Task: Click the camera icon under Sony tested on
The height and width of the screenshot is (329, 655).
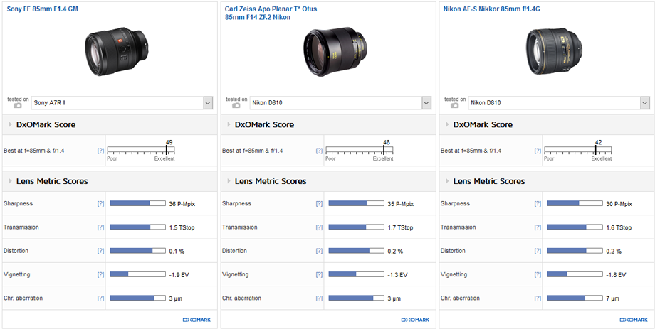Action: pyautogui.click(x=17, y=105)
